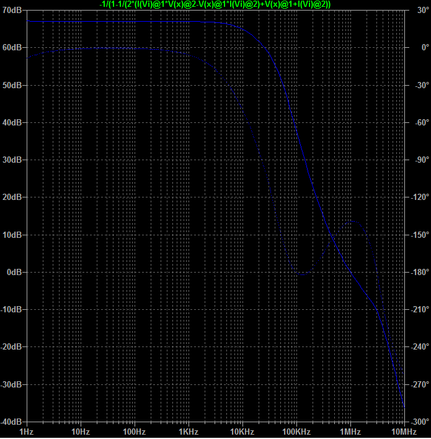Click the 10MHz frequency axis label
The width and height of the screenshot is (431, 439).
[x=404, y=432]
